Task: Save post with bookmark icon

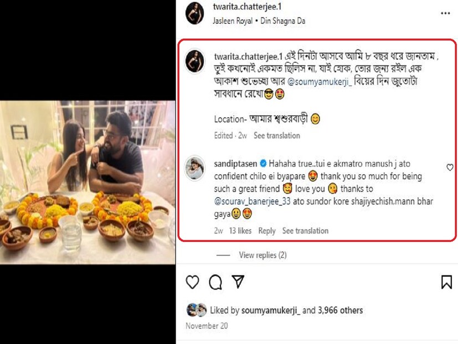Action: tap(446, 282)
